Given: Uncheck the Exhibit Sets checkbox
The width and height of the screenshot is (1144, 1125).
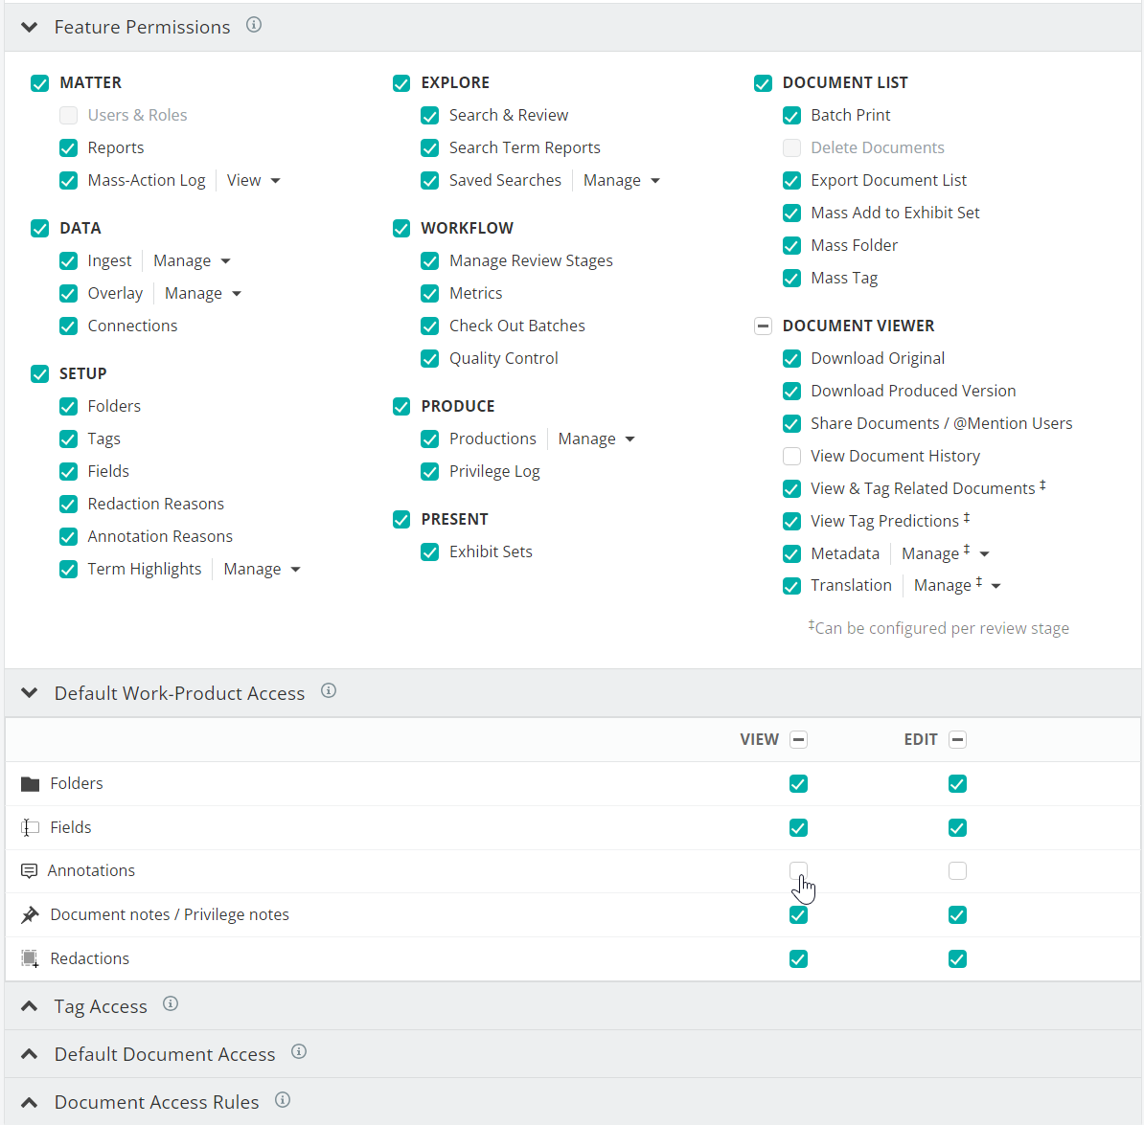Looking at the screenshot, I should point(430,551).
